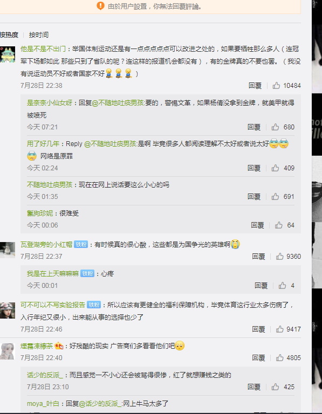The height and width of the screenshot is (414, 322).
Task: Like the '心疼' reply with 4 likes
Action: (x=282, y=285)
